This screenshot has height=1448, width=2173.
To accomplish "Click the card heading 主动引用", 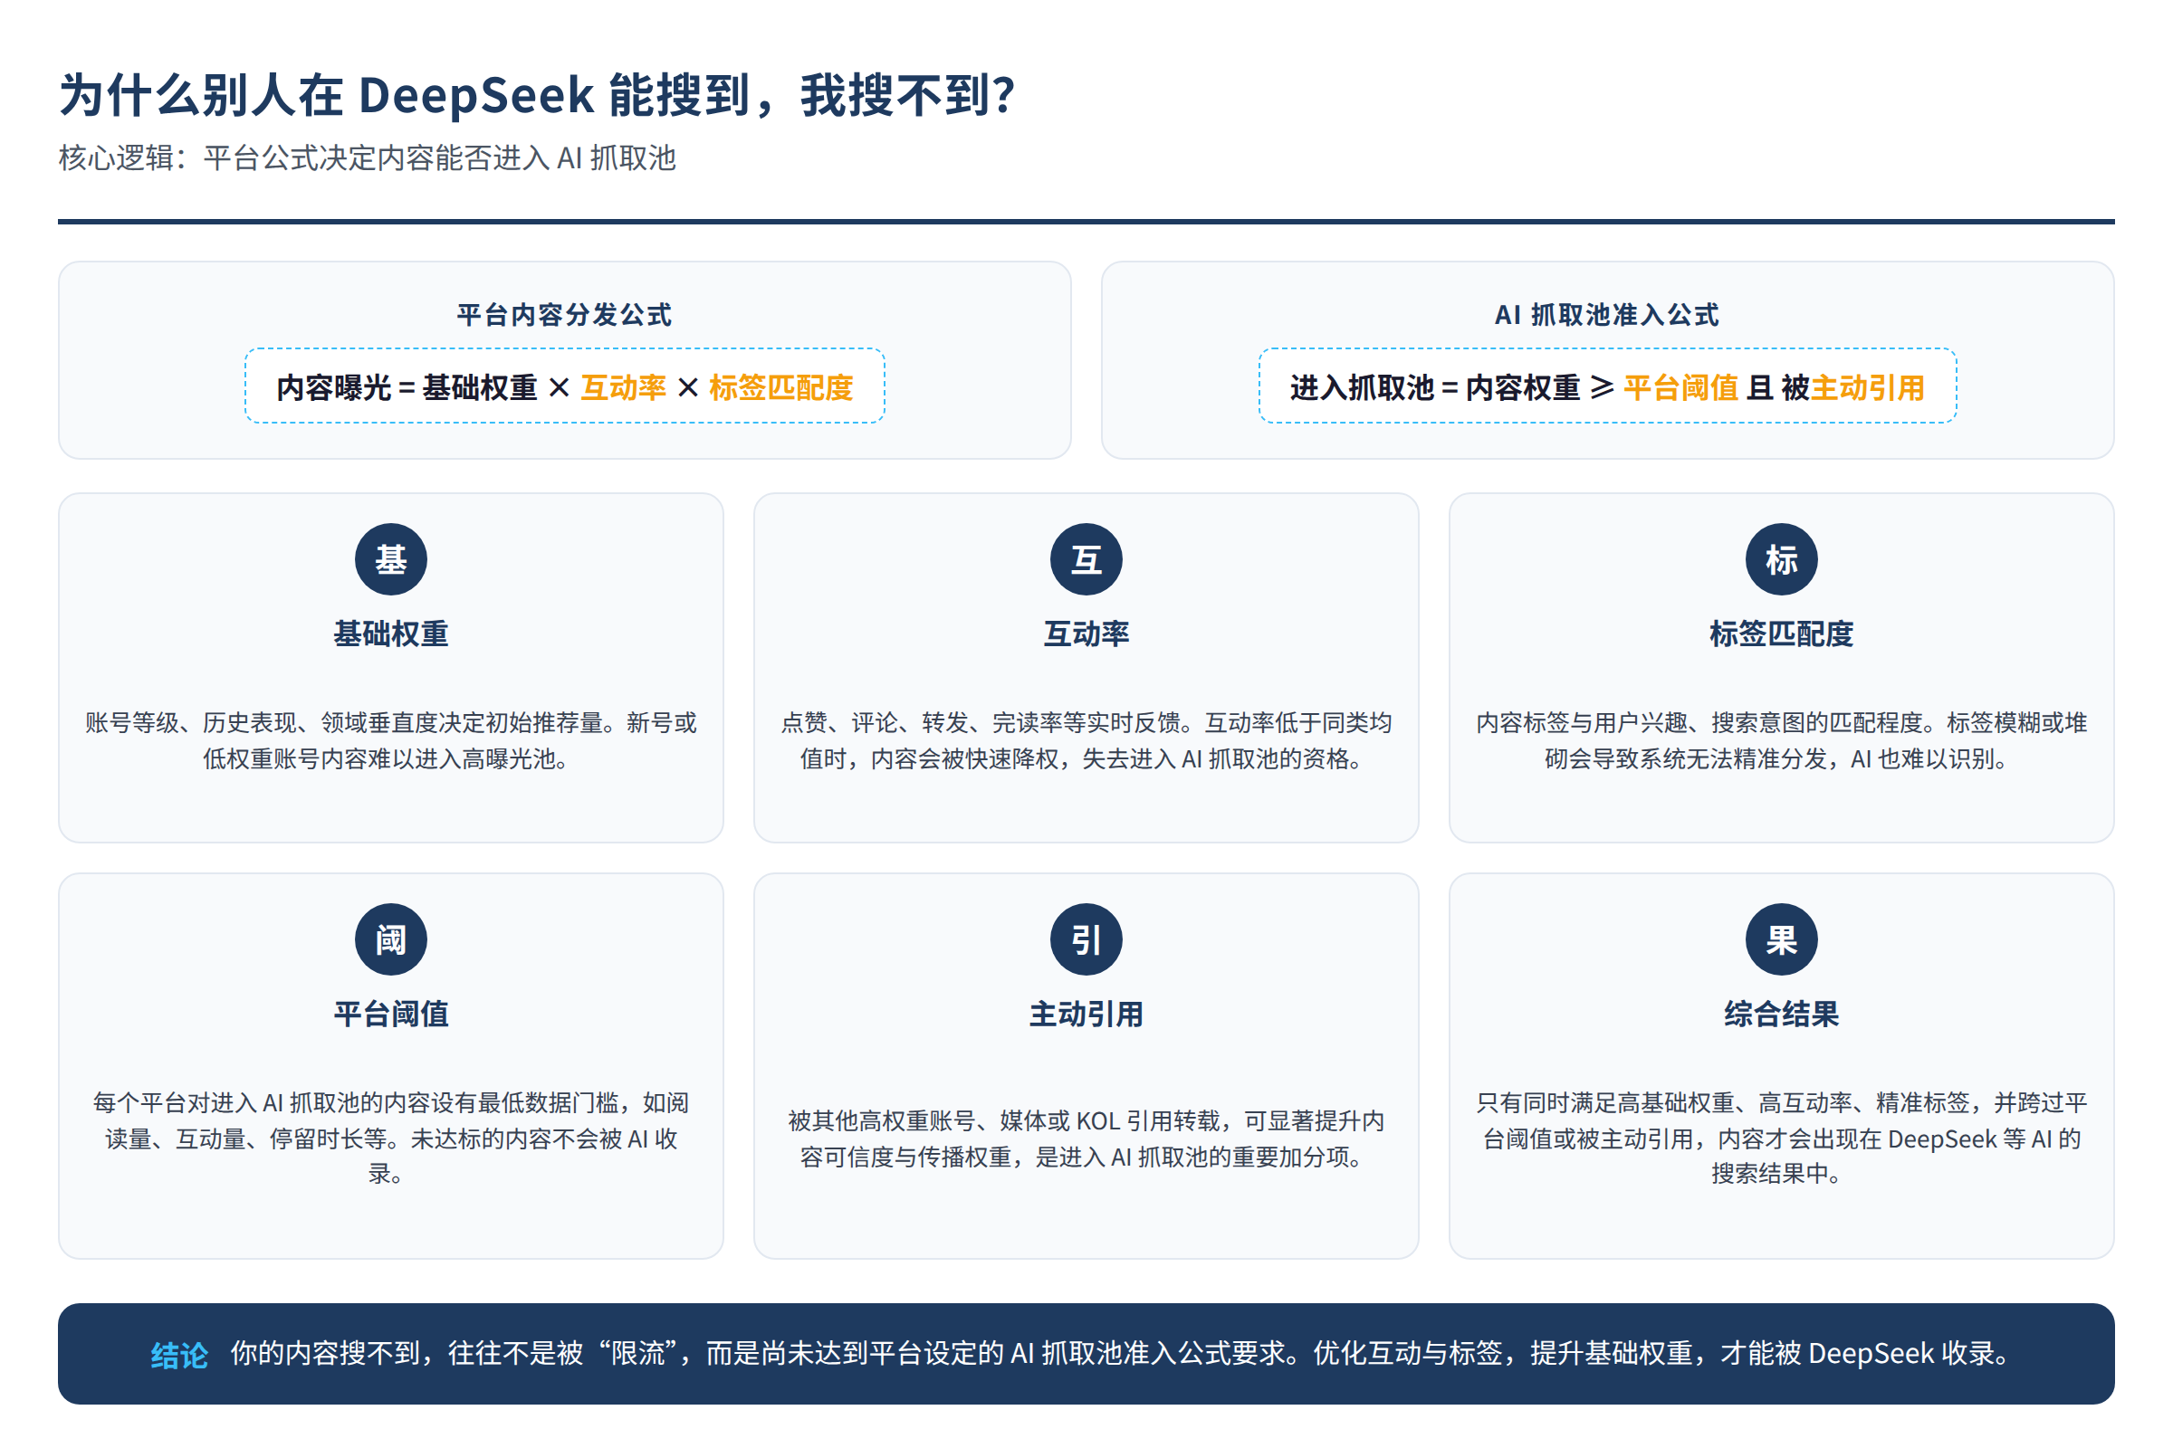I will (1086, 1014).
